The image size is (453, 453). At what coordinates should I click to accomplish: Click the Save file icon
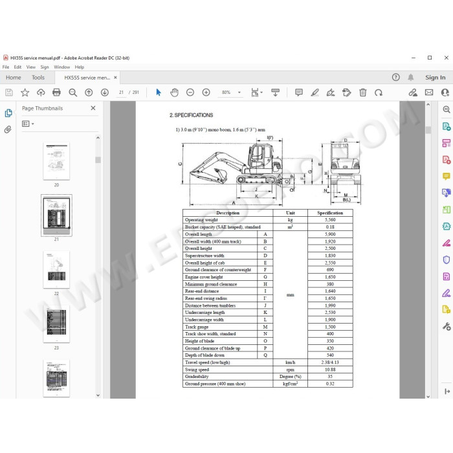click(9, 93)
